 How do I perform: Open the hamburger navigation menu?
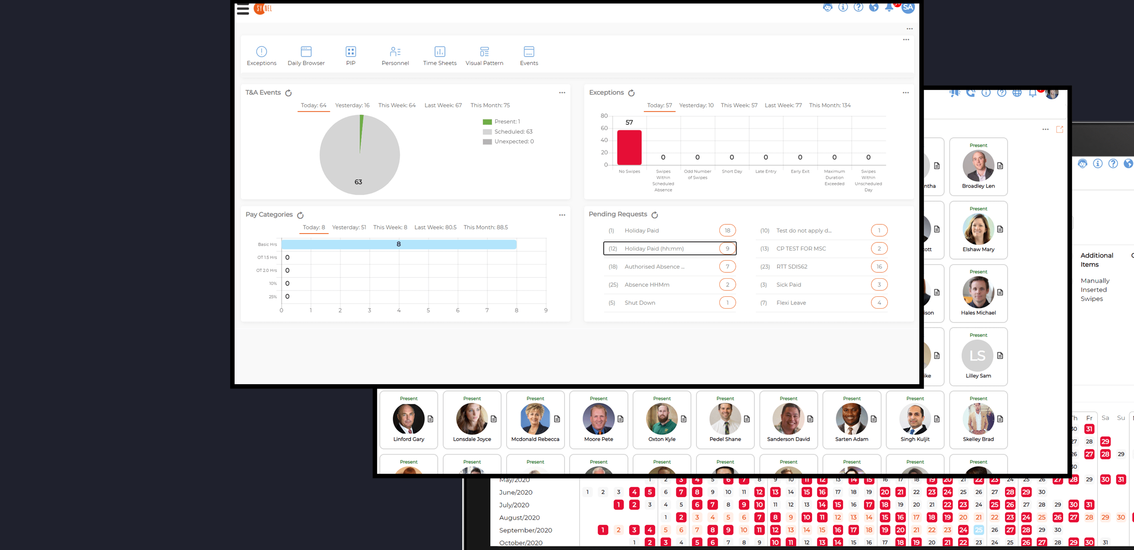[x=243, y=9]
